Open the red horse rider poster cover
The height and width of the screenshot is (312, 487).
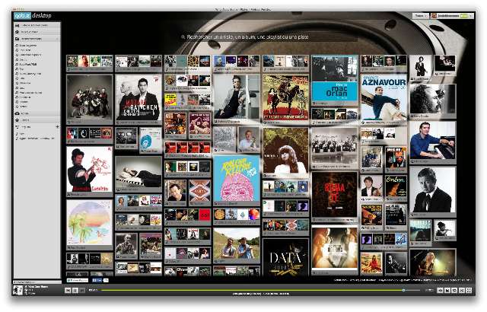(x=286, y=97)
